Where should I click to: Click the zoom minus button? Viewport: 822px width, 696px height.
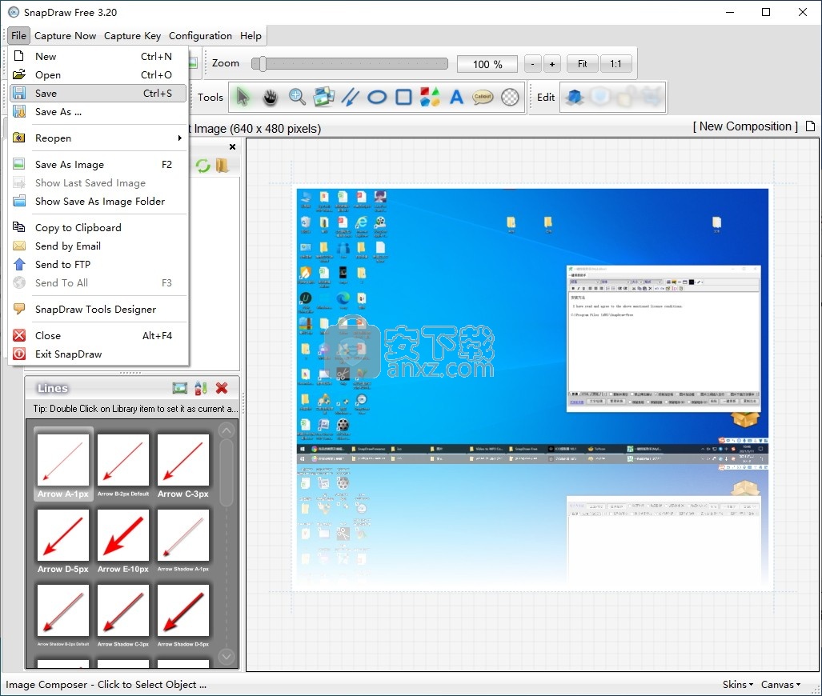tap(532, 64)
